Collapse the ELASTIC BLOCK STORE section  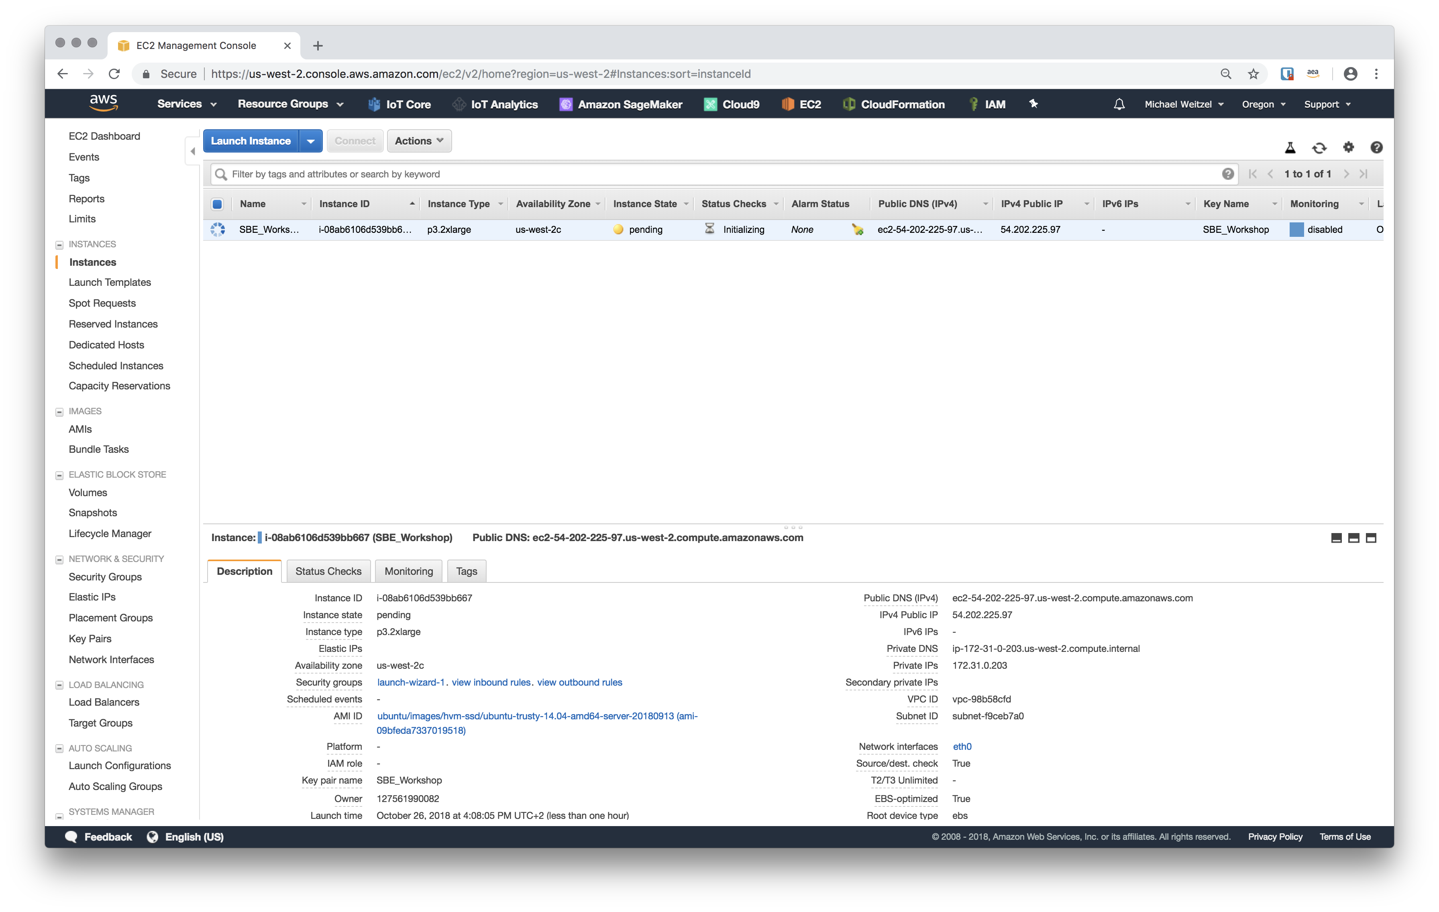click(x=59, y=475)
